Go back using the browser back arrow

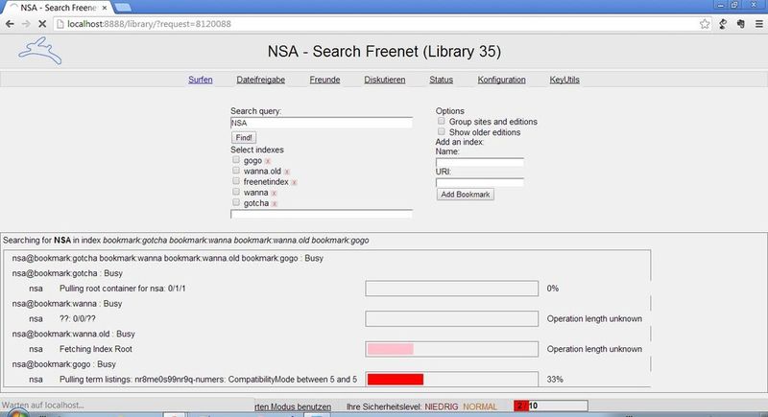tap(10, 24)
